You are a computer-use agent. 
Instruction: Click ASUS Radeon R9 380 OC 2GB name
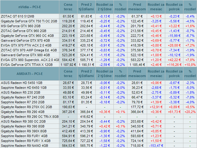click(23, 121)
